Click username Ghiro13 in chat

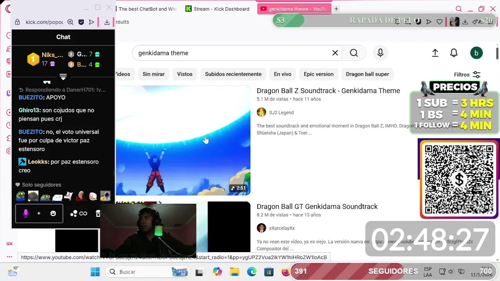click(x=29, y=110)
